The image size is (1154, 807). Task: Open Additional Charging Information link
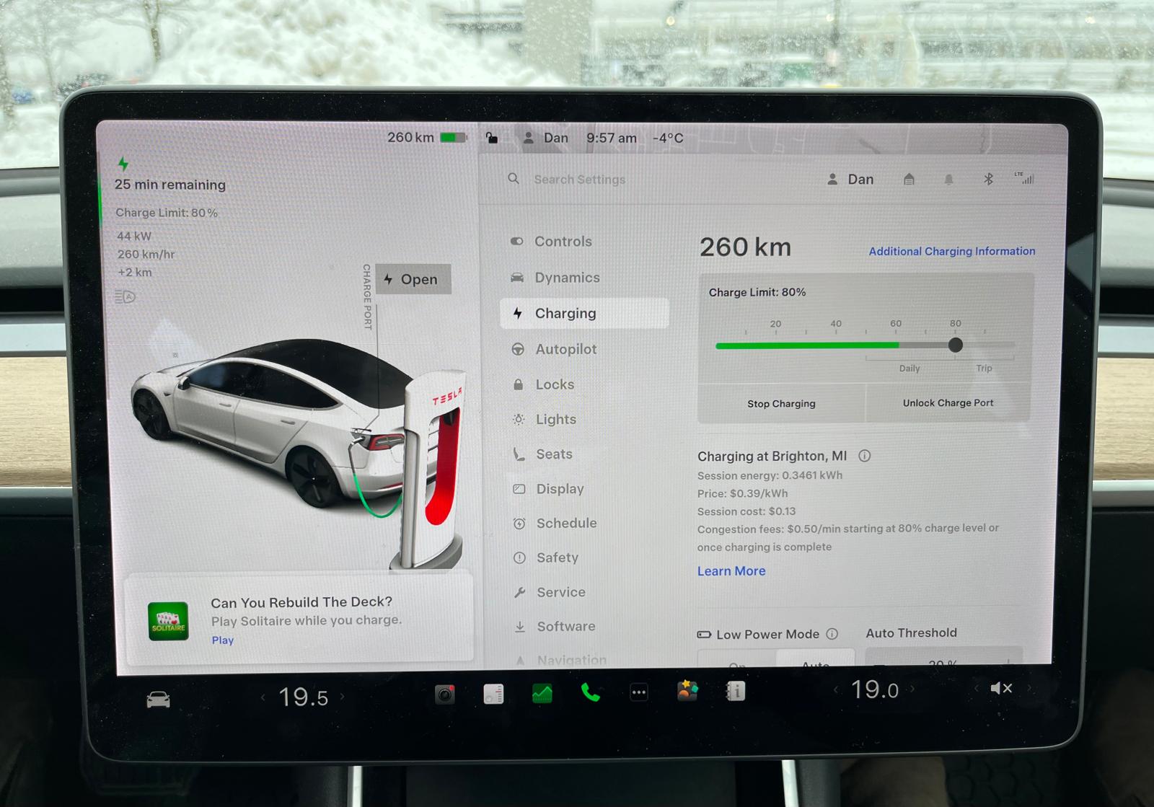tap(951, 251)
